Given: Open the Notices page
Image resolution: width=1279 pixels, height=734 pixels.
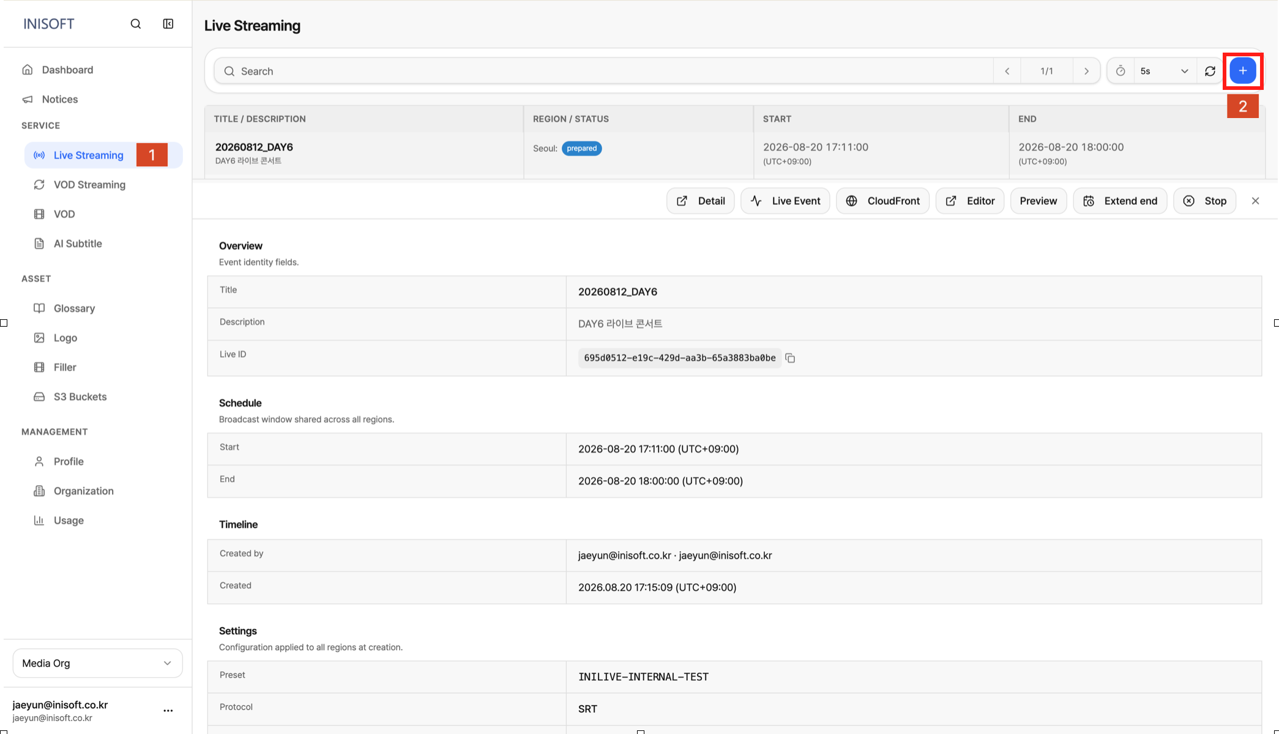Looking at the screenshot, I should tap(60, 99).
